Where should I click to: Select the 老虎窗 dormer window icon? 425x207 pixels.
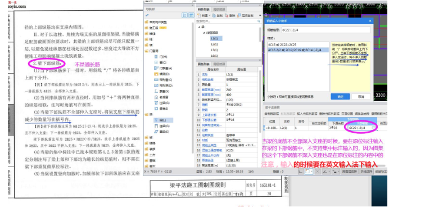tap(156, 97)
